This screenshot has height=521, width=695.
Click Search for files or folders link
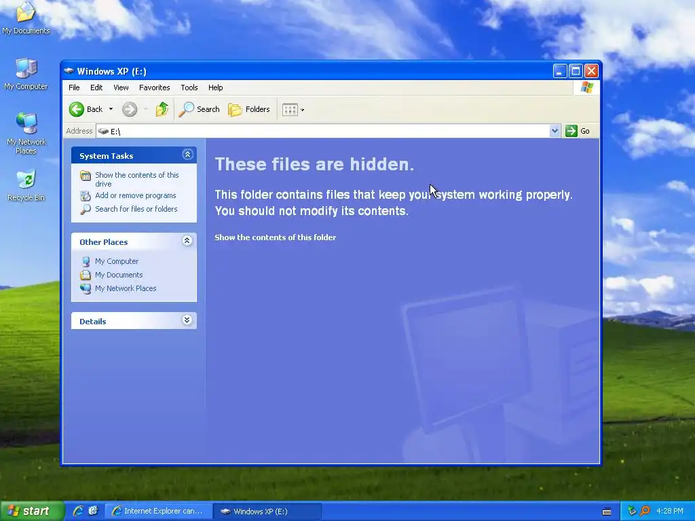tap(136, 209)
